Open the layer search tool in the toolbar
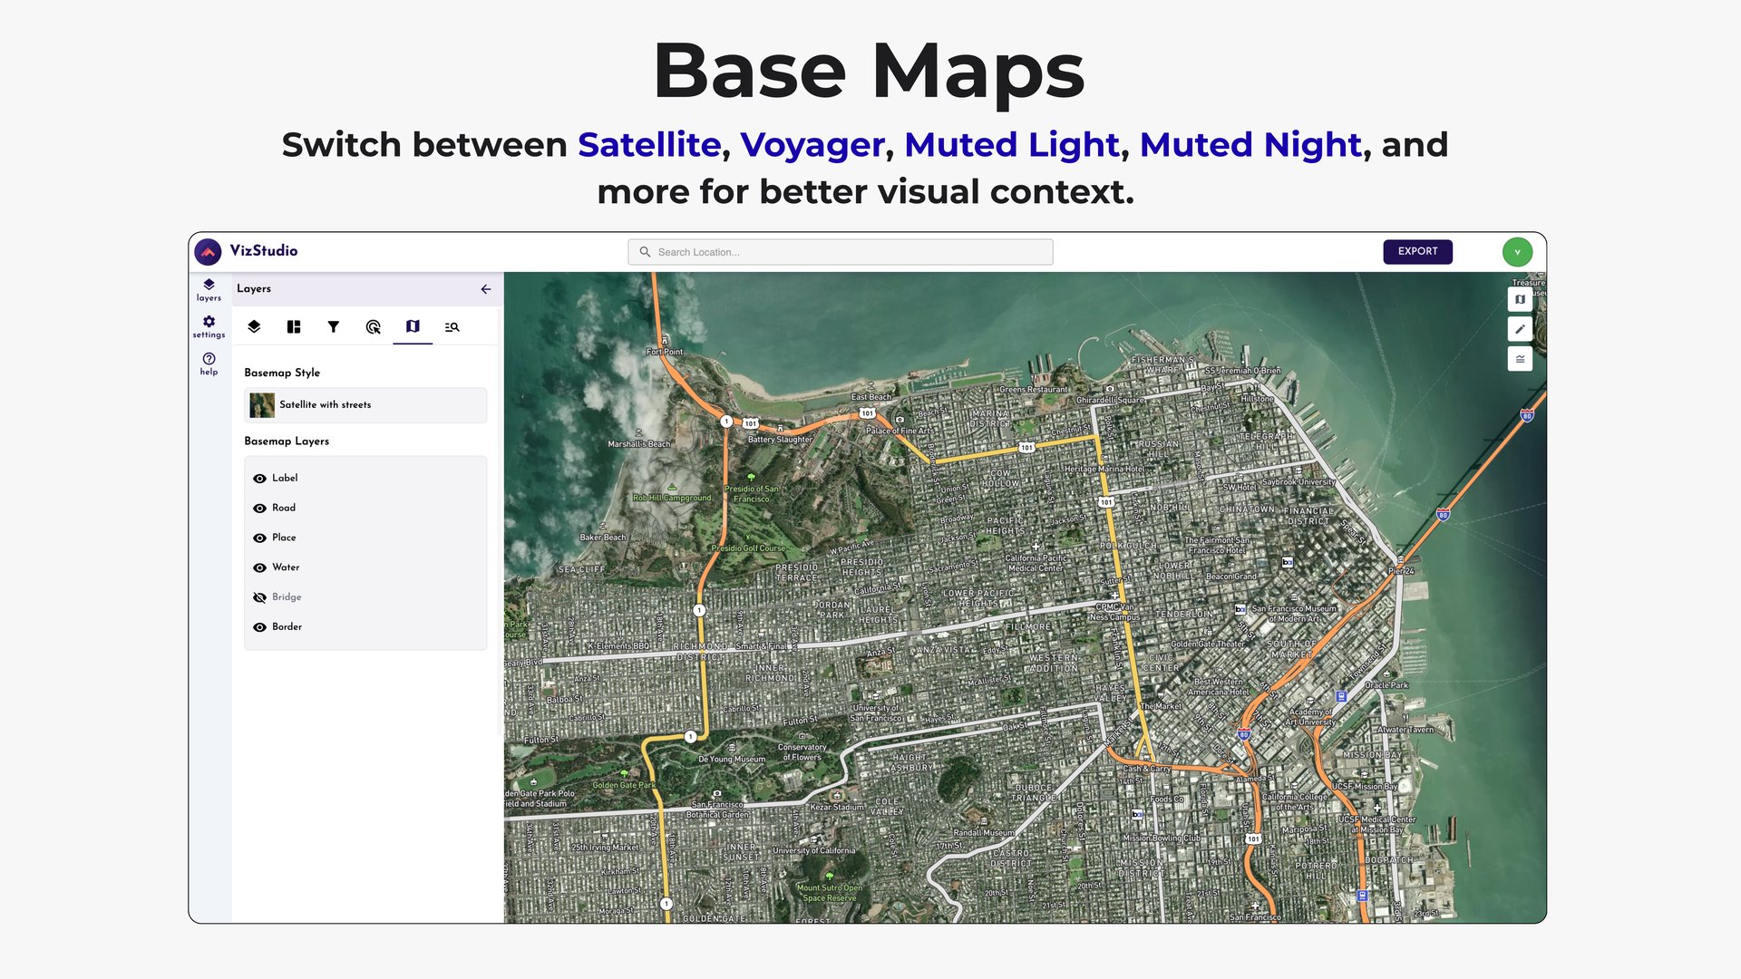The image size is (1741, 979). point(452,326)
